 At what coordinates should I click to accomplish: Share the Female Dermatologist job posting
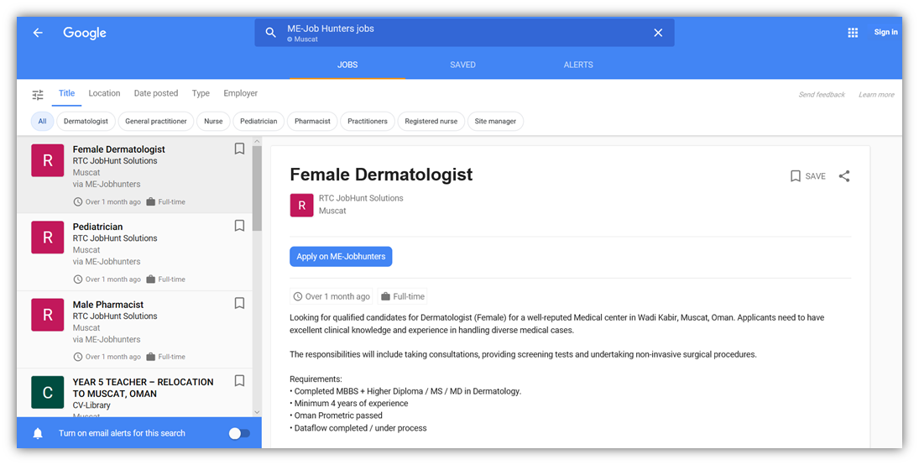[844, 176]
